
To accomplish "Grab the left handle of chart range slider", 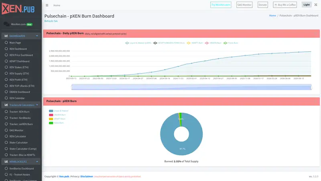I will click(72, 87).
